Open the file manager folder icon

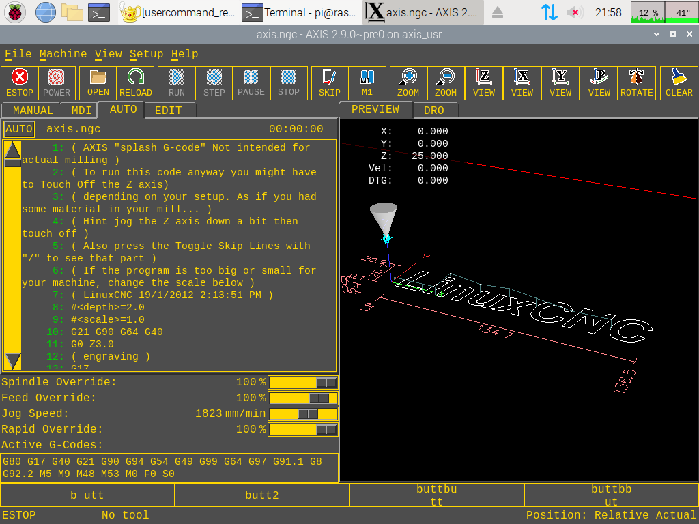[x=72, y=12]
